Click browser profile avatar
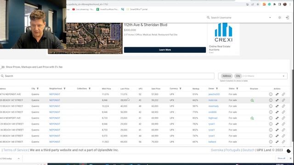 pos(285,4)
